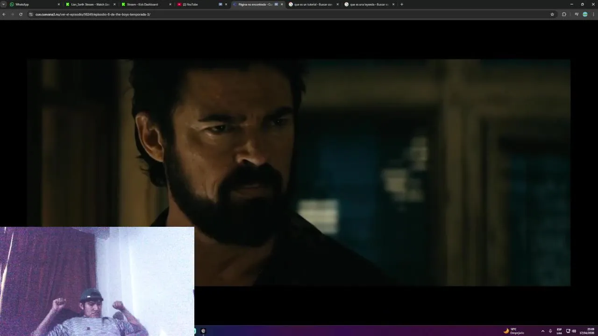598x336 pixels.
Task: Open the network status tray icon
Action: [x=568, y=331]
